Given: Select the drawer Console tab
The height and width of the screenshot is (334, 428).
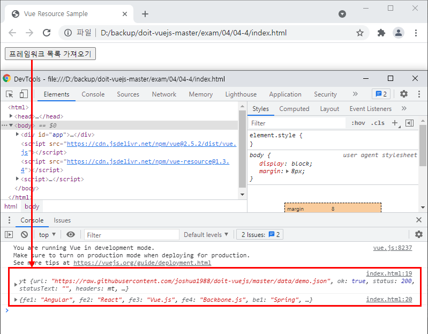Looking at the screenshot, I should (x=32, y=220).
